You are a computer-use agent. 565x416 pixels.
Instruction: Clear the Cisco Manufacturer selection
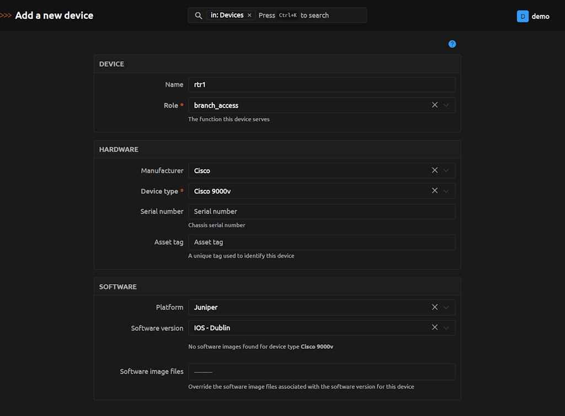pyautogui.click(x=435, y=170)
